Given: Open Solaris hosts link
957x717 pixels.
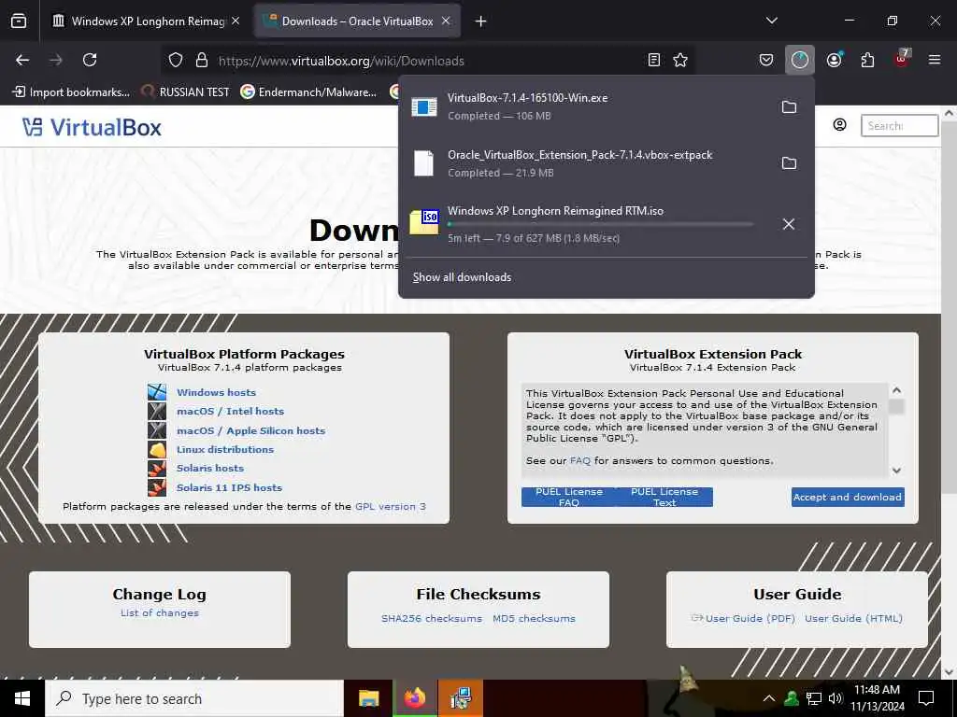Looking at the screenshot, I should pyautogui.click(x=210, y=469).
